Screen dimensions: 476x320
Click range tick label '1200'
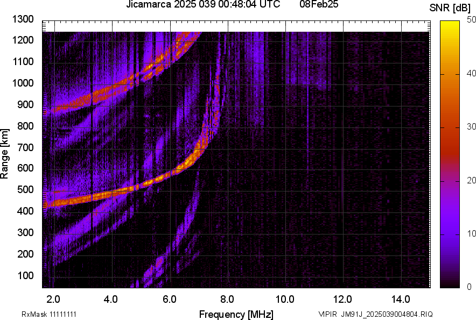point(23,40)
